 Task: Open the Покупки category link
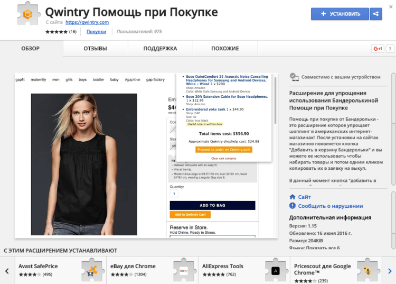96,32
